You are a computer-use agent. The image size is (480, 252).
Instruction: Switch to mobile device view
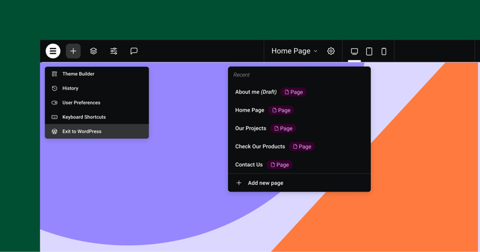click(x=384, y=51)
